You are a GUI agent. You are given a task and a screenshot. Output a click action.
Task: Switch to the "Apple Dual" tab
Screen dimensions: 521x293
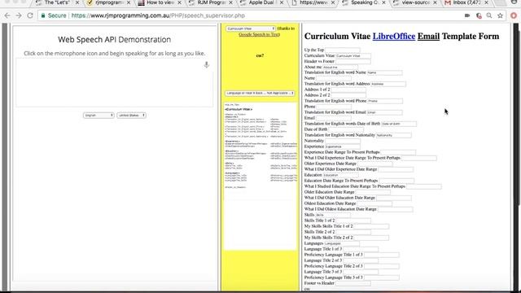click(x=261, y=2)
